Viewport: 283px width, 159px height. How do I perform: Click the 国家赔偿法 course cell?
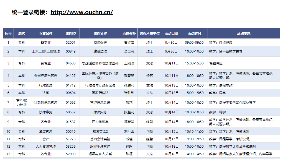[x=100, y=93]
